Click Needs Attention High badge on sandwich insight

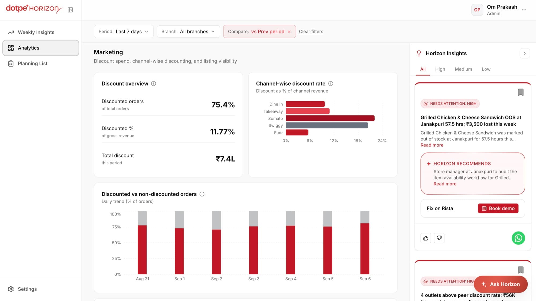pyautogui.click(x=450, y=104)
